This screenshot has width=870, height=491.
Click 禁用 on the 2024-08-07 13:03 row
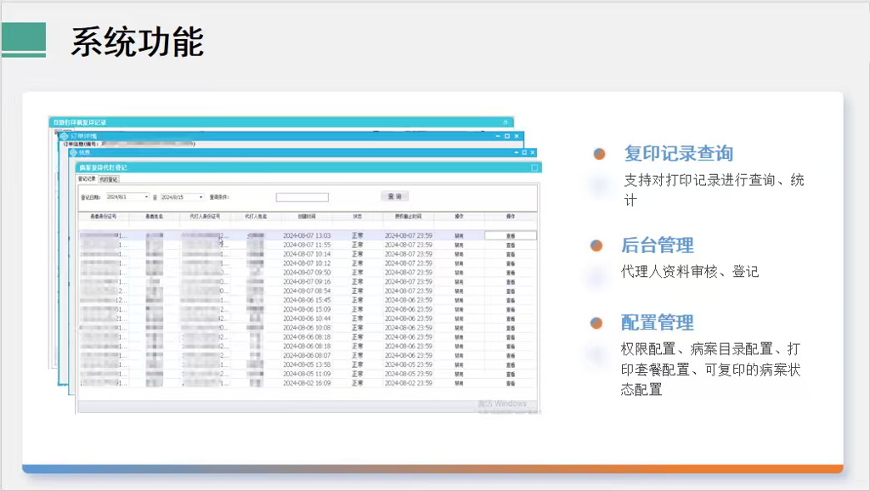459,235
